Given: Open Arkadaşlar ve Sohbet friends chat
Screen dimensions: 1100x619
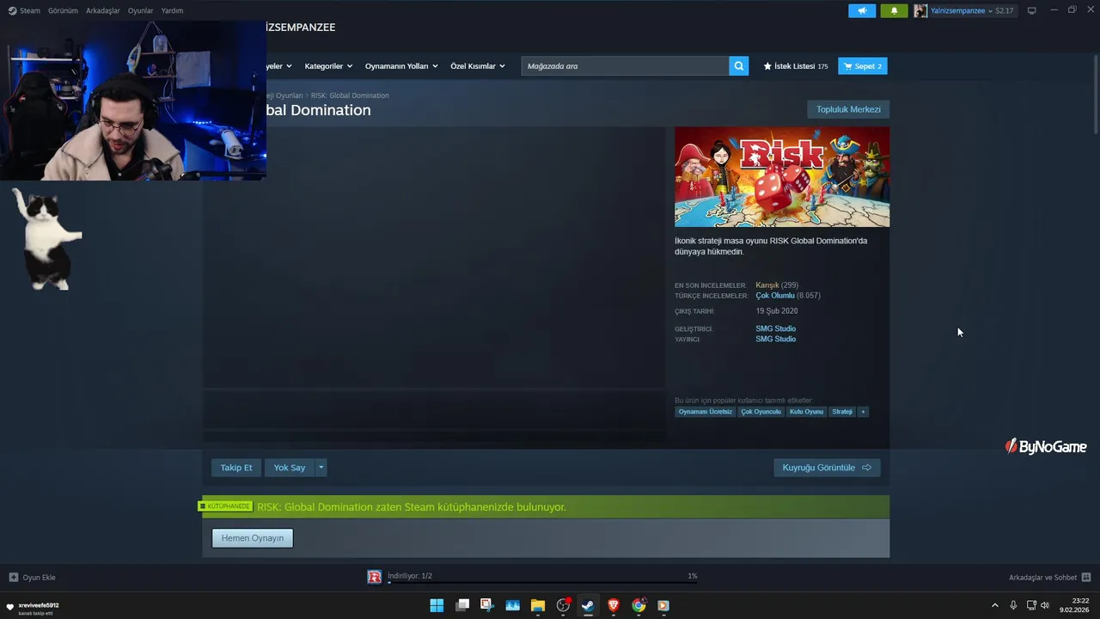Looking at the screenshot, I should 1049,577.
